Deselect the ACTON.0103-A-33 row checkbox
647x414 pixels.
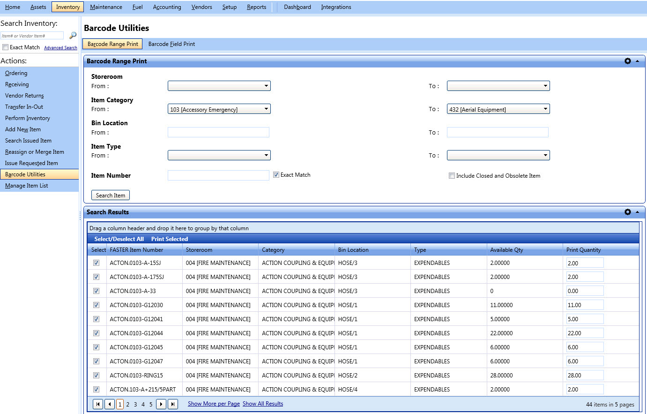(96, 291)
